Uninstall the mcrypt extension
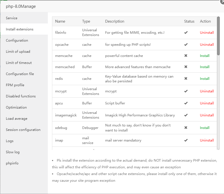The height and width of the screenshot is (194, 224). (x=207, y=91)
